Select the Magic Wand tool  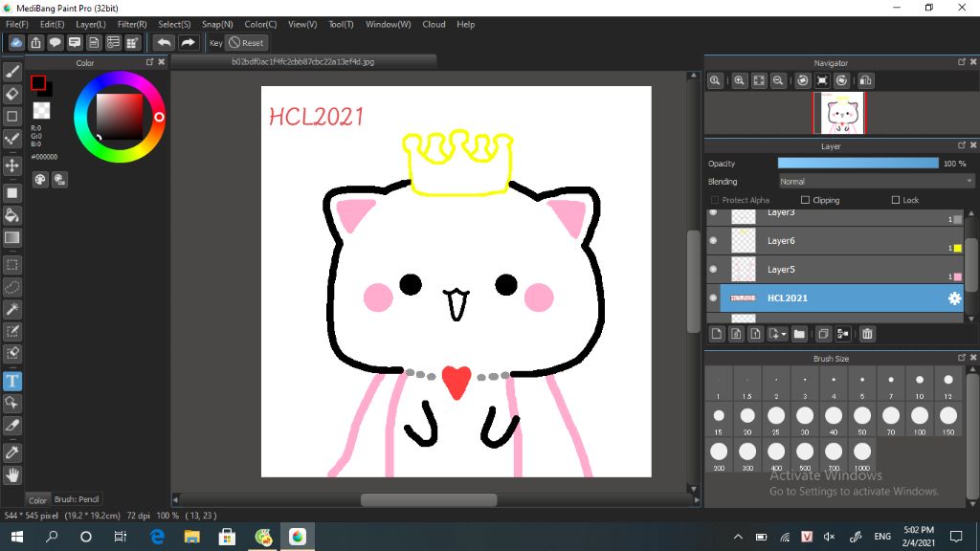click(x=11, y=309)
